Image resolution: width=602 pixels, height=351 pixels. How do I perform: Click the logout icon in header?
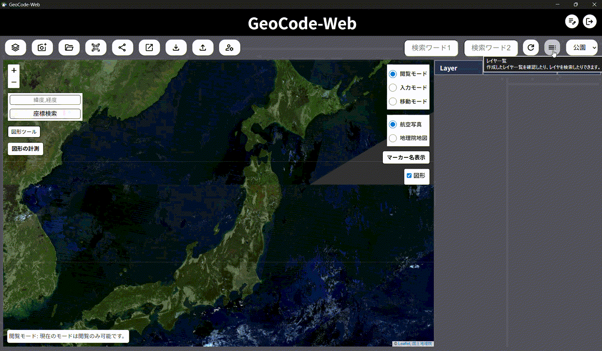click(x=589, y=21)
